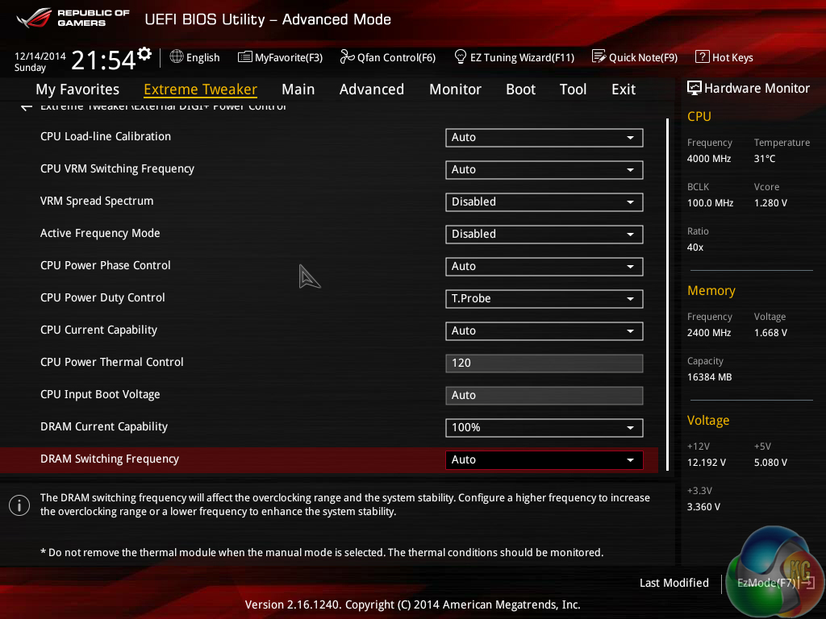826x619 pixels.
Task: Click the info icon beside help text
Action: [19, 505]
